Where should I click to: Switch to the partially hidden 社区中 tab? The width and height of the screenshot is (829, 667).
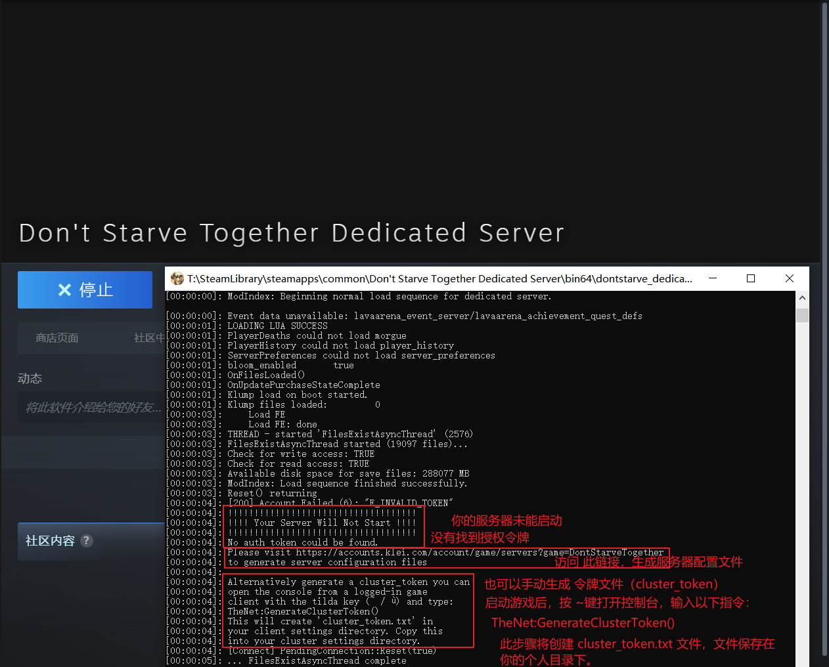click(x=148, y=338)
